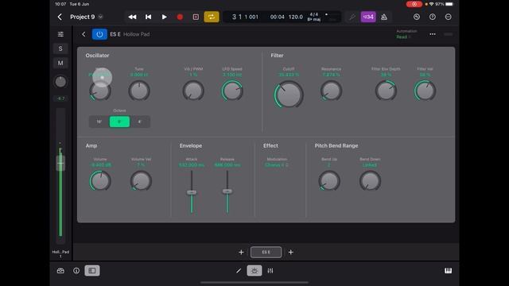Add plug-in with plus right of ES E
509x286 pixels.
[291, 253]
